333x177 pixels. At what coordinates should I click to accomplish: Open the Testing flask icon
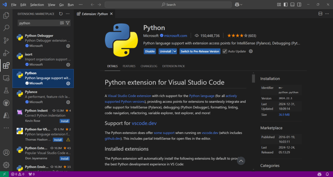click(x=6, y=90)
